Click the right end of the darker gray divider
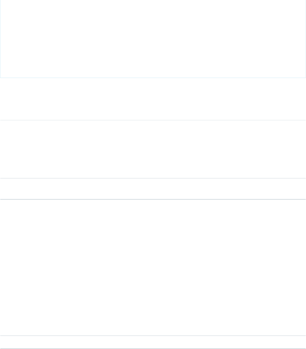This screenshot has width=306, height=349. coord(305,199)
